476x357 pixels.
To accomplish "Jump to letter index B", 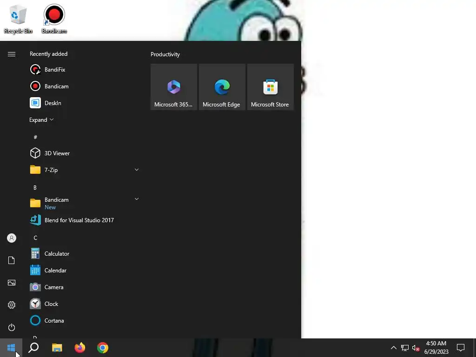I will (35, 188).
